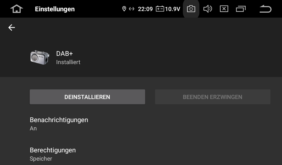Take a screenshot with camera icon
This screenshot has height=165, width=282.
tap(191, 9)
